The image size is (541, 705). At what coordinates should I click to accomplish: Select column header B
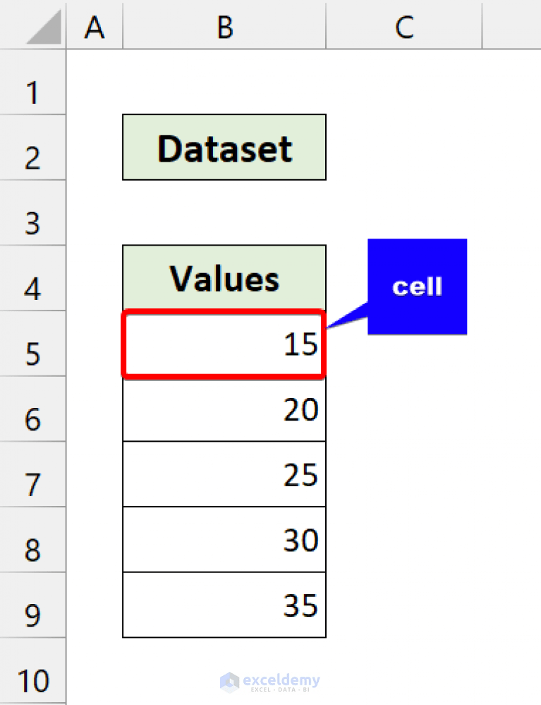click(x=224, y=27)
